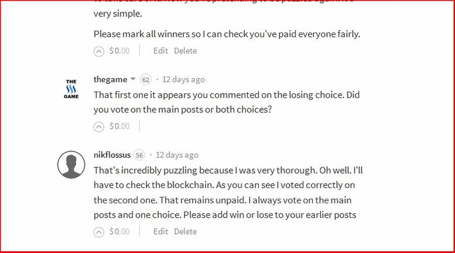Open nikflossus username link
455x253 pixels.
[112, 155]
